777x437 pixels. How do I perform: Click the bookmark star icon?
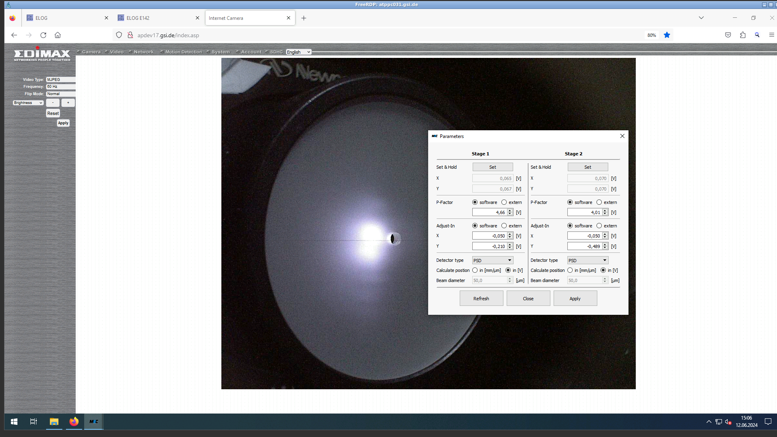(x=667, y=35)
